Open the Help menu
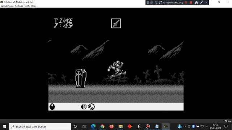 tap(33, 6)
